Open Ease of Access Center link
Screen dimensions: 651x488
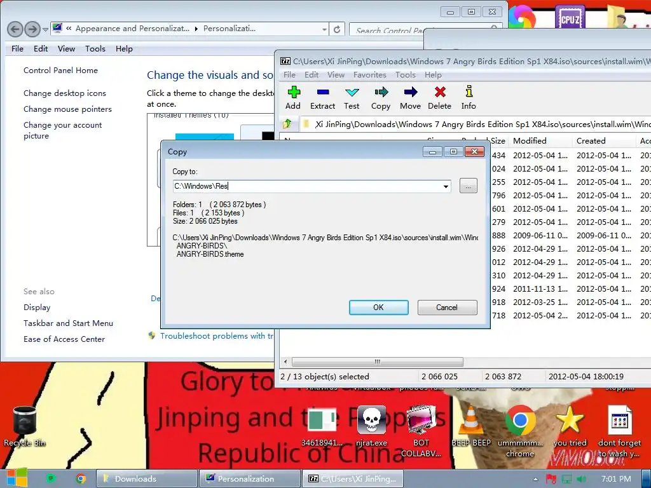point(64,339)
